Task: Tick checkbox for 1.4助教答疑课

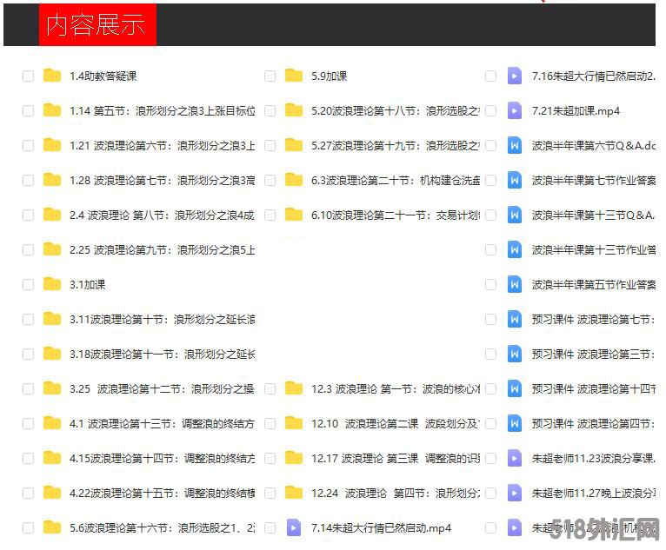Action: click(28, 76)
